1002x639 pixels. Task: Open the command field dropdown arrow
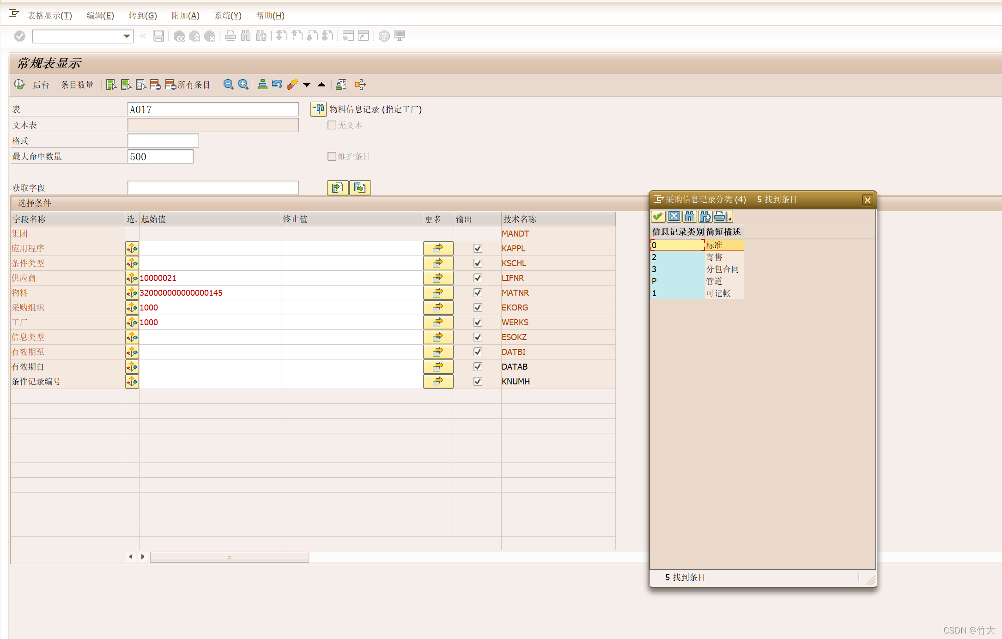(127, 36)
